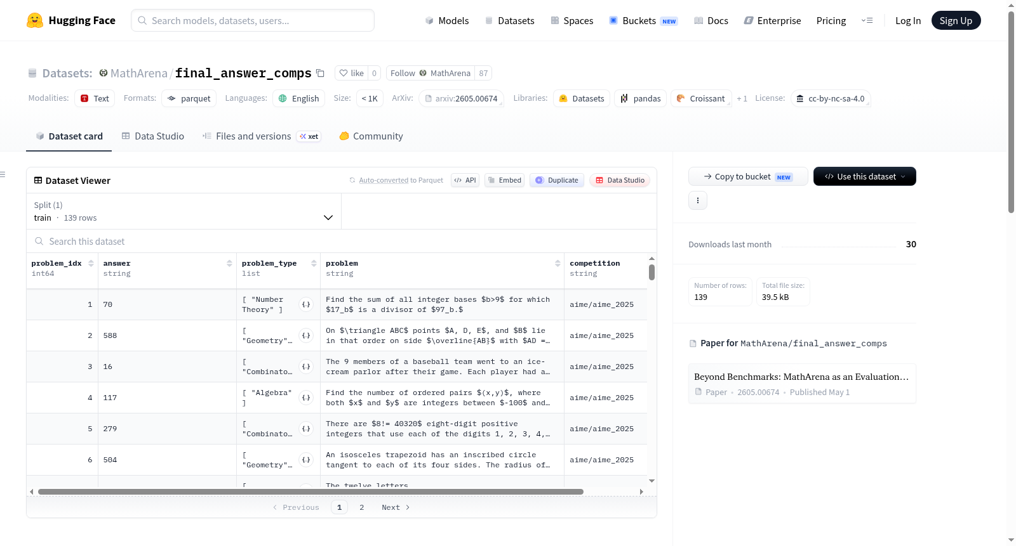Click the Log In link
Viewport: 1016px width, 546px height.
907,20
